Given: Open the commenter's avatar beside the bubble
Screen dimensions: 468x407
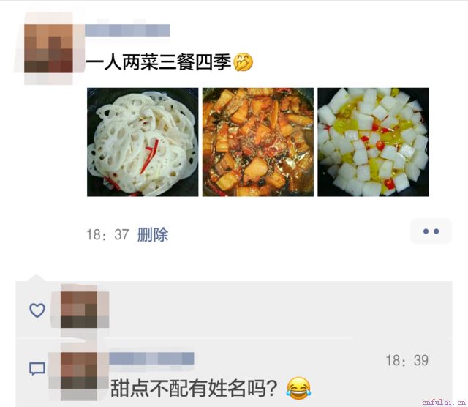Looking at the screenshot, I should [x=79, y=370].
